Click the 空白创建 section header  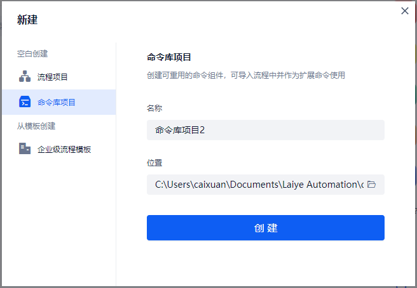(x=32, y=54)
